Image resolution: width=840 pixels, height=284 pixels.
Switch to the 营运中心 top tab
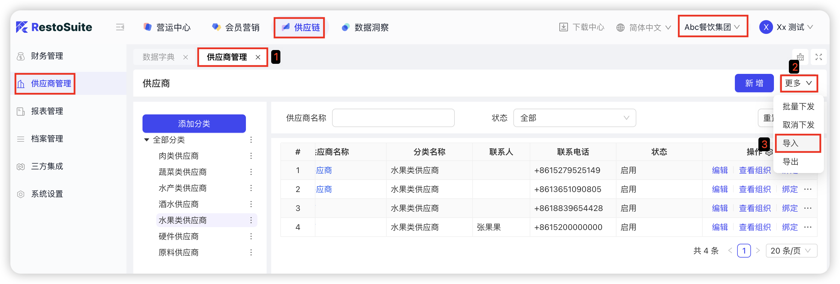click(167, 27)
